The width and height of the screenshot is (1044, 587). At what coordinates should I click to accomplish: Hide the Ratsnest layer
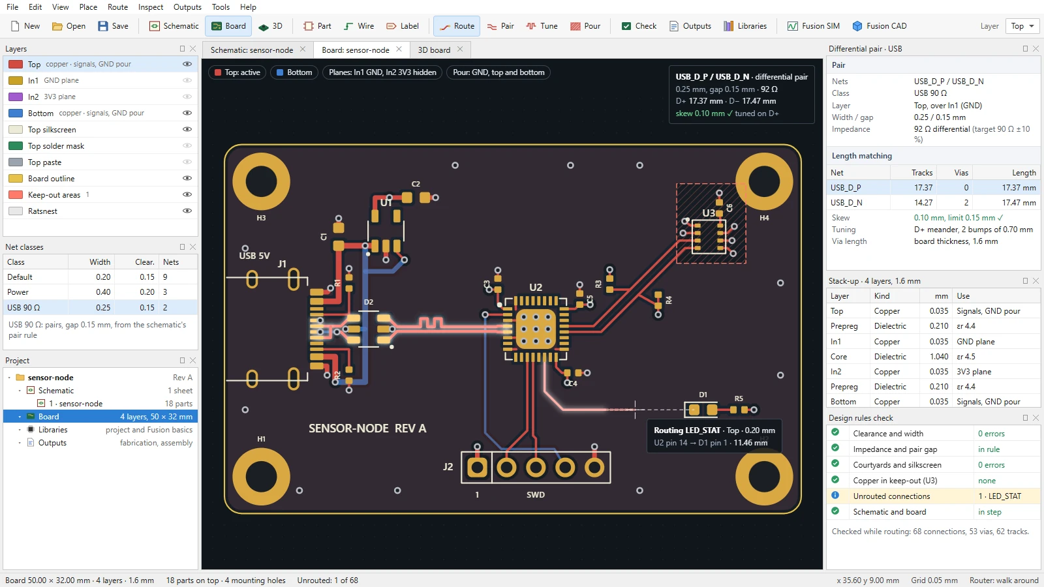(187, 211)
